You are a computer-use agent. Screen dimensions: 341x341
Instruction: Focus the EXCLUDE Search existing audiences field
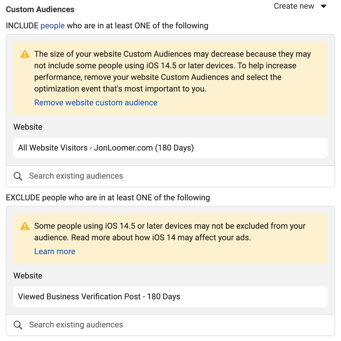170,325
